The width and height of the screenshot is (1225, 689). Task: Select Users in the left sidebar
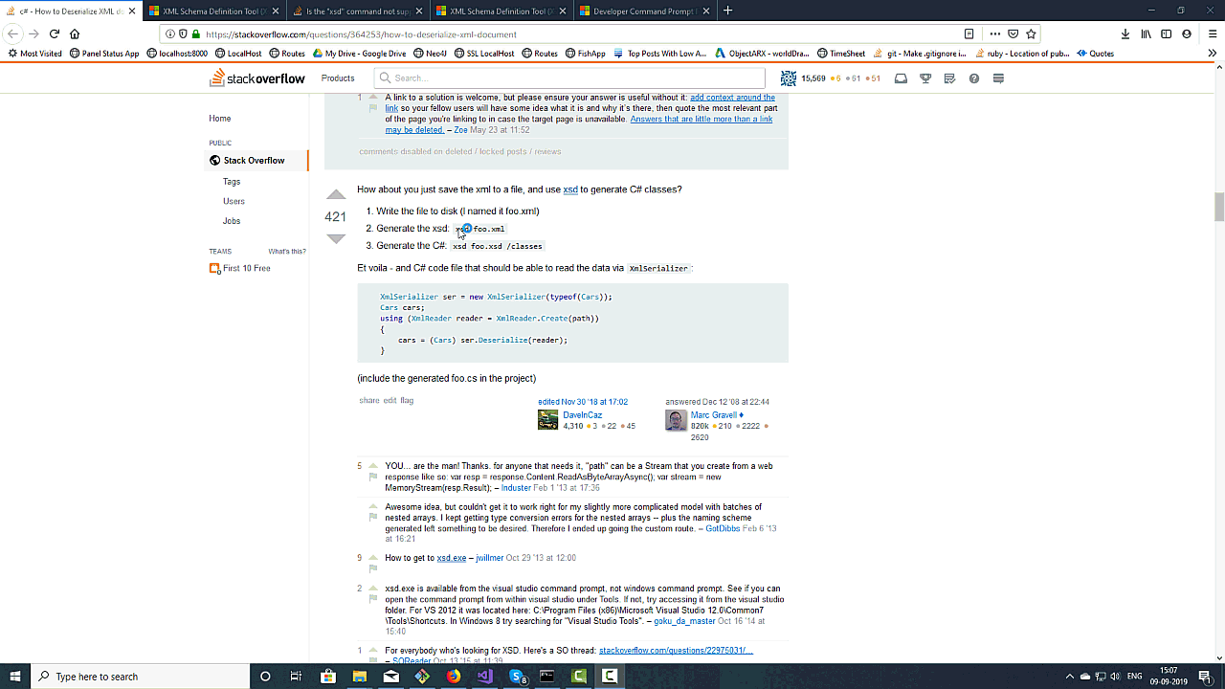(234, 201)
